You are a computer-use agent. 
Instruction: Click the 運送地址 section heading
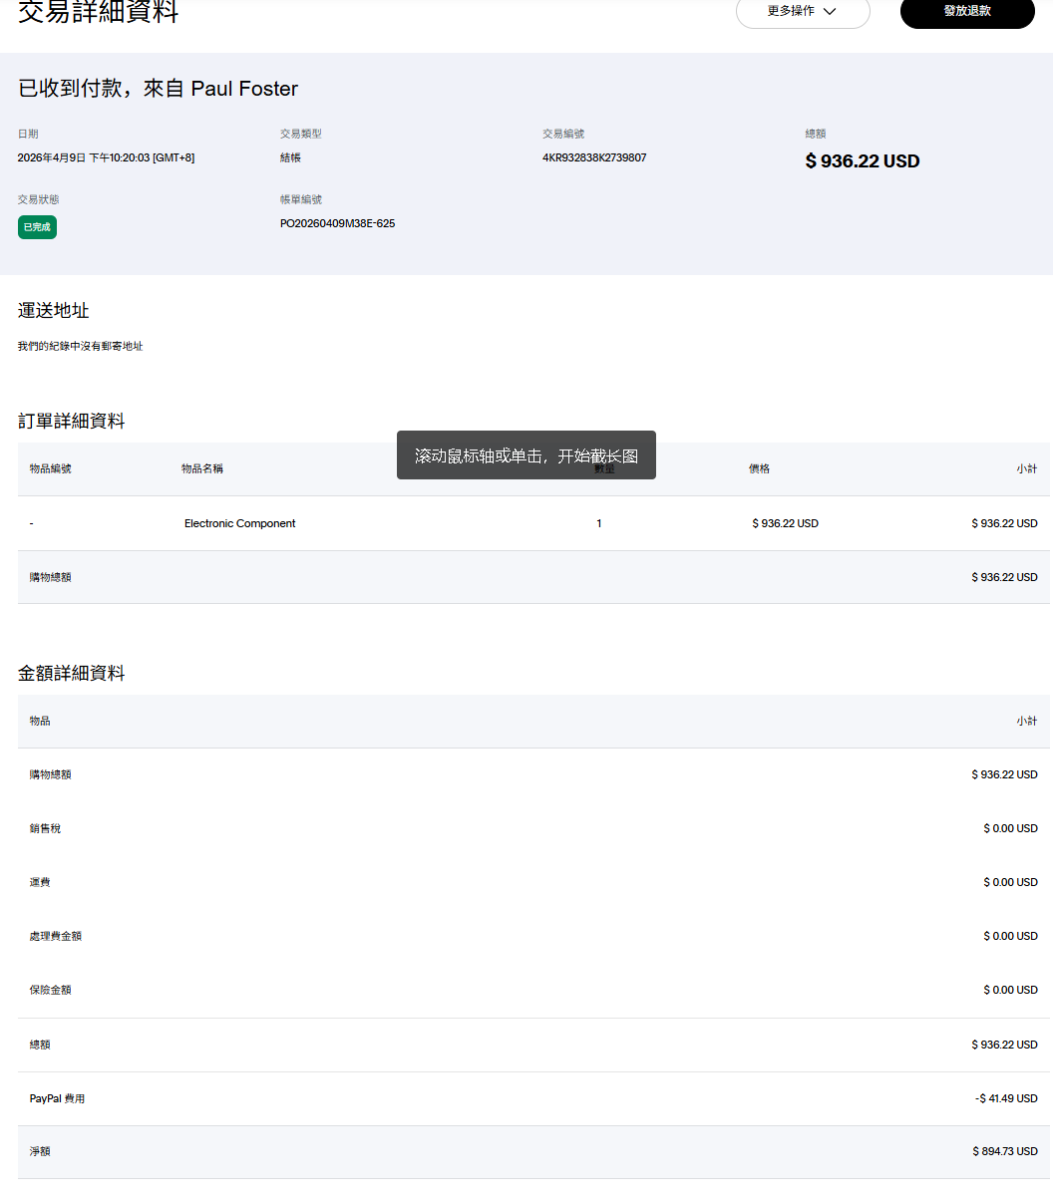click(54, 311)
